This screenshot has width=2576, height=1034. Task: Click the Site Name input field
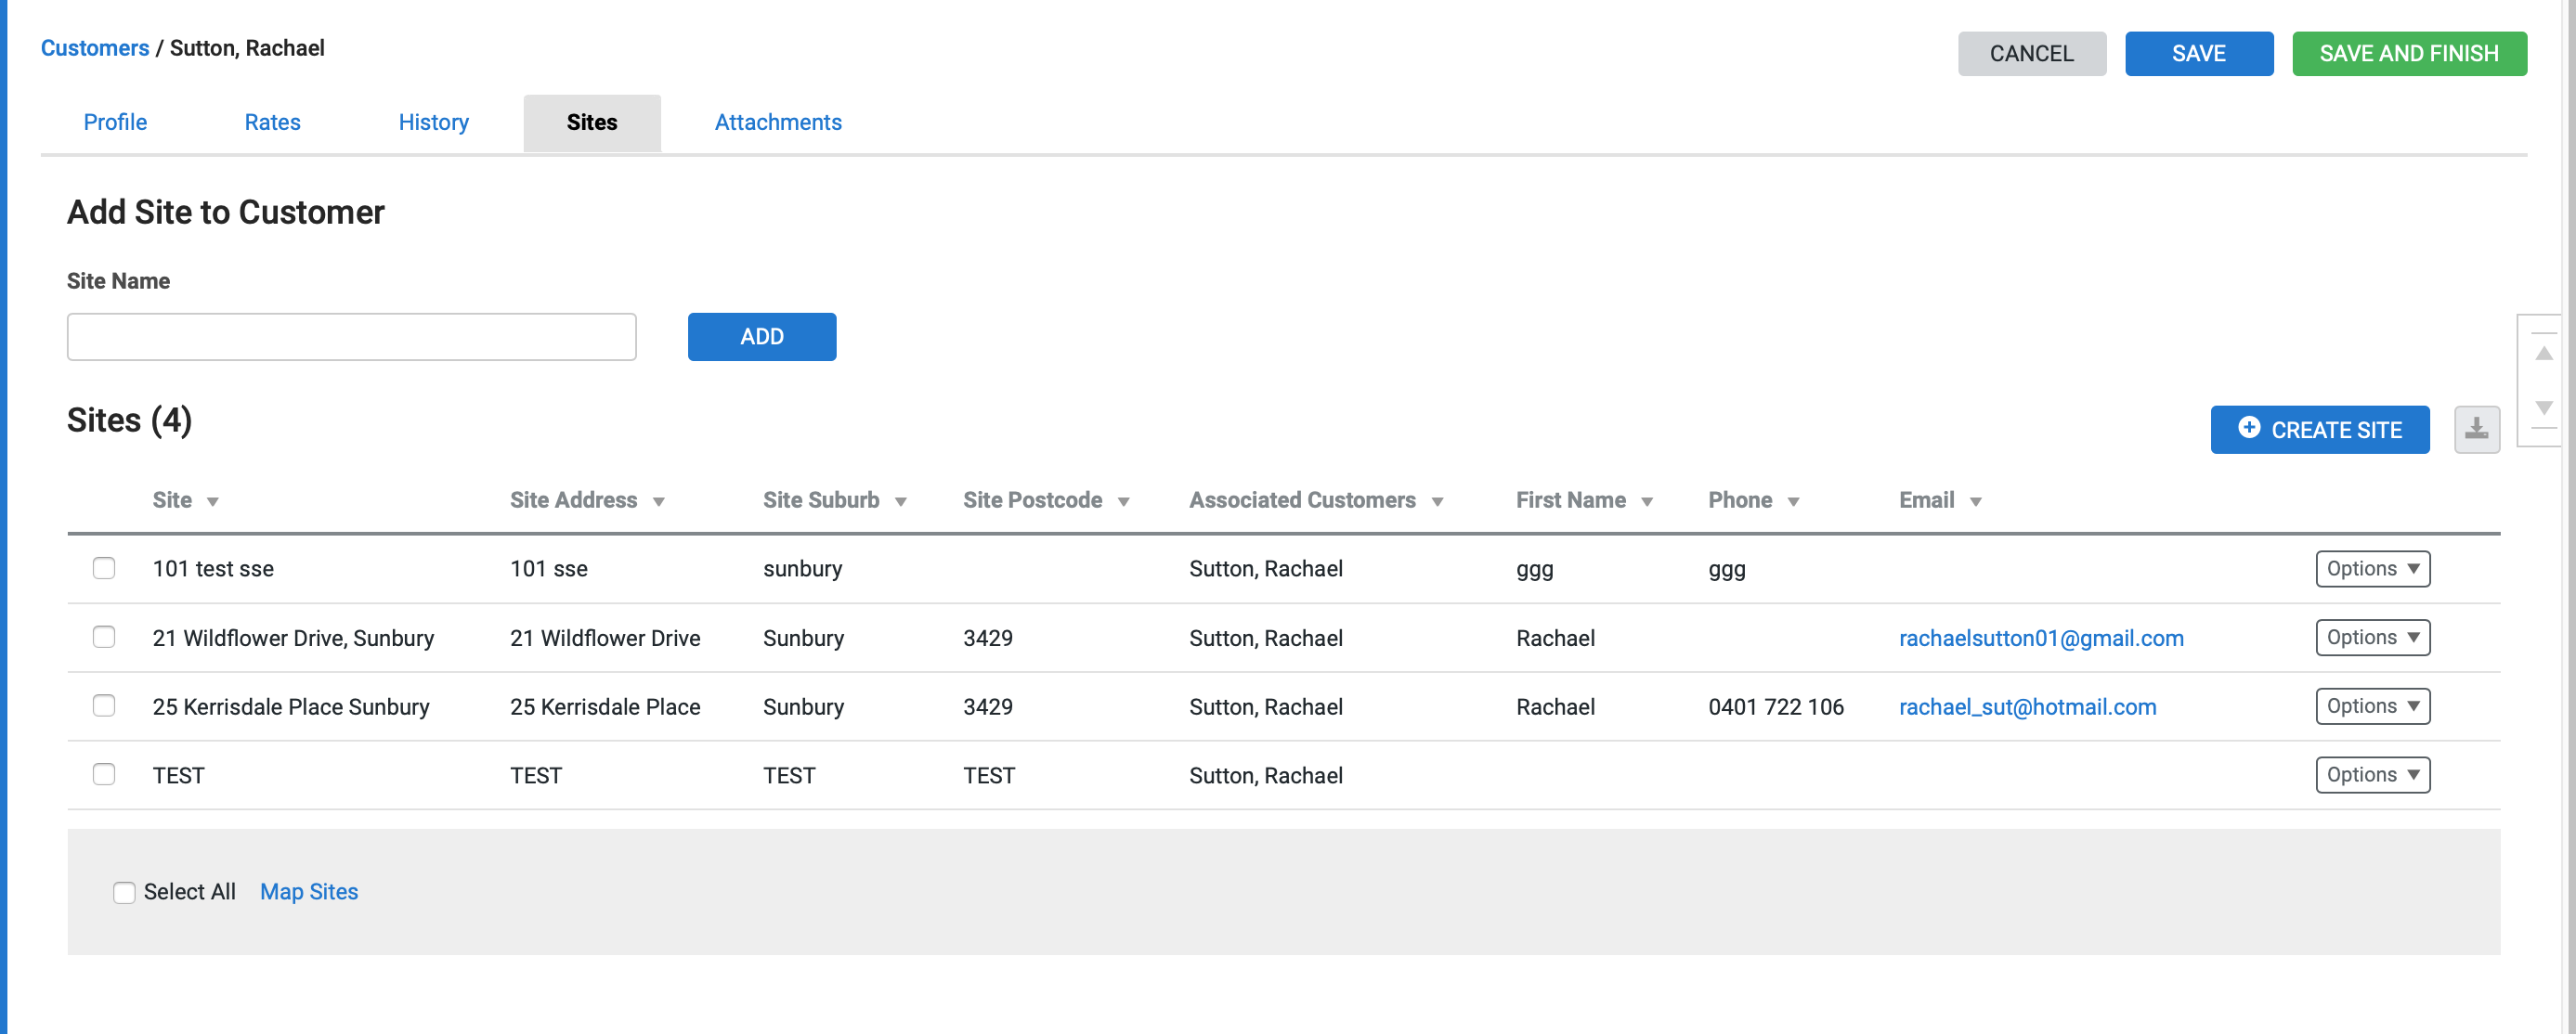351,337
